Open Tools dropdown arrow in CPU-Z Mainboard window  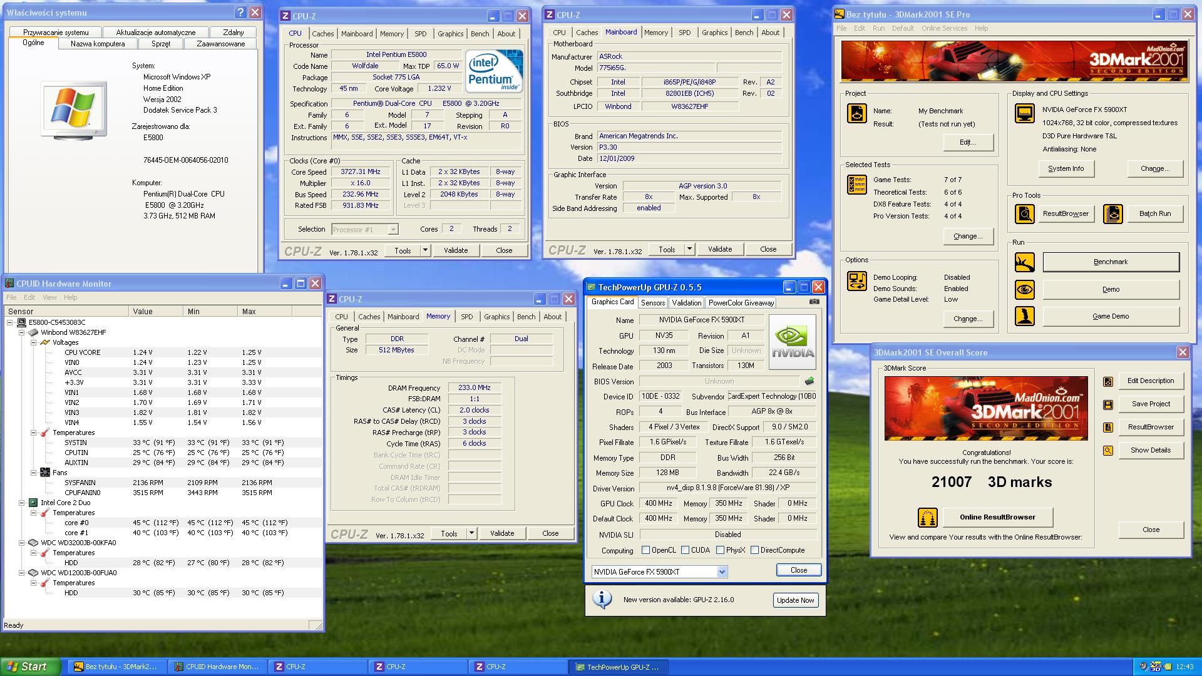coord(689,249)
